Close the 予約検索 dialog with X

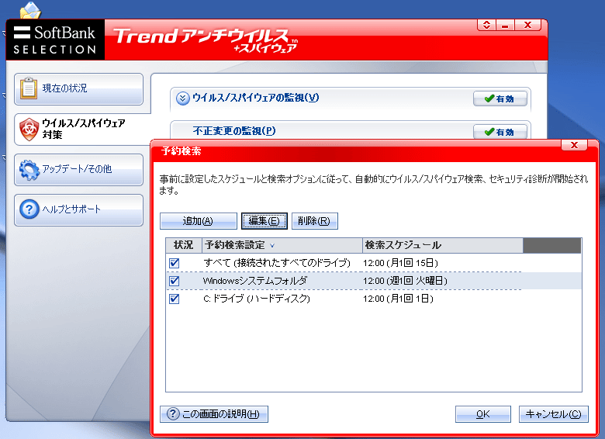coord(574,145)
